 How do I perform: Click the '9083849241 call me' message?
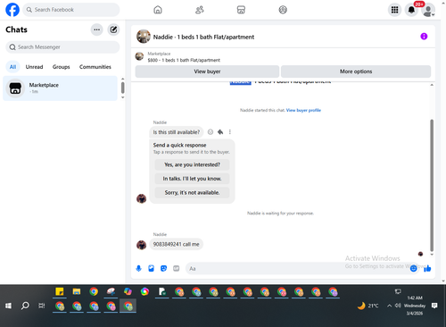click(176, 244)
